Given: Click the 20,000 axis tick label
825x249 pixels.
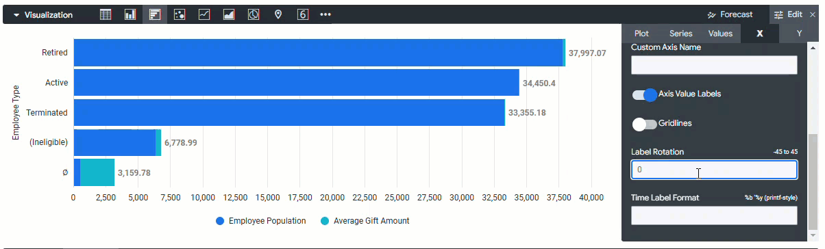Looking at the screenshot, I should click(x=332, y=198).
